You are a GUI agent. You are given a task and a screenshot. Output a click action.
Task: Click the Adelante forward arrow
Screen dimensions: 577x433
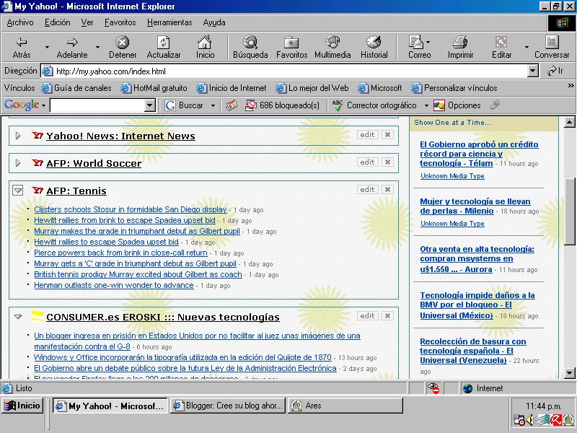tap(72, 47)
